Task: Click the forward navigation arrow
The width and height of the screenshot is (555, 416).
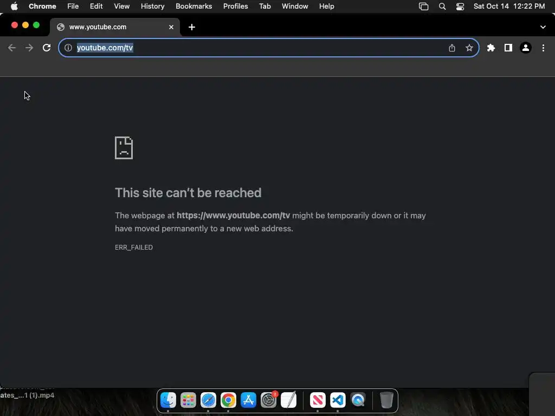Action: click(x=29, y=48)
